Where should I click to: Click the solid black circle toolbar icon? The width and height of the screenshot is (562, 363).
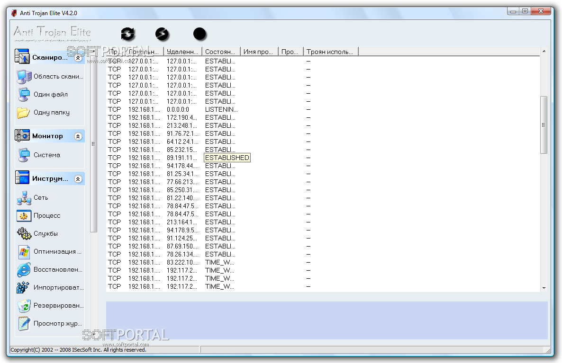pos(199,34)
